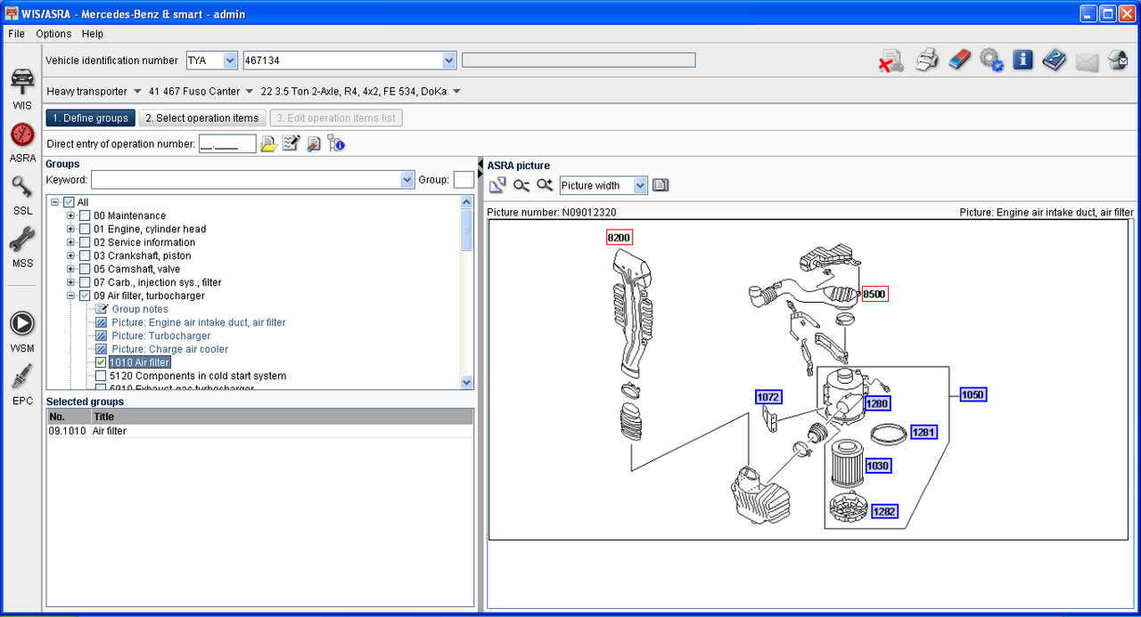This screenshot has width=1141, height=617.
Task: Click the open folder icon beside operation number
Action: pos(267,143)
